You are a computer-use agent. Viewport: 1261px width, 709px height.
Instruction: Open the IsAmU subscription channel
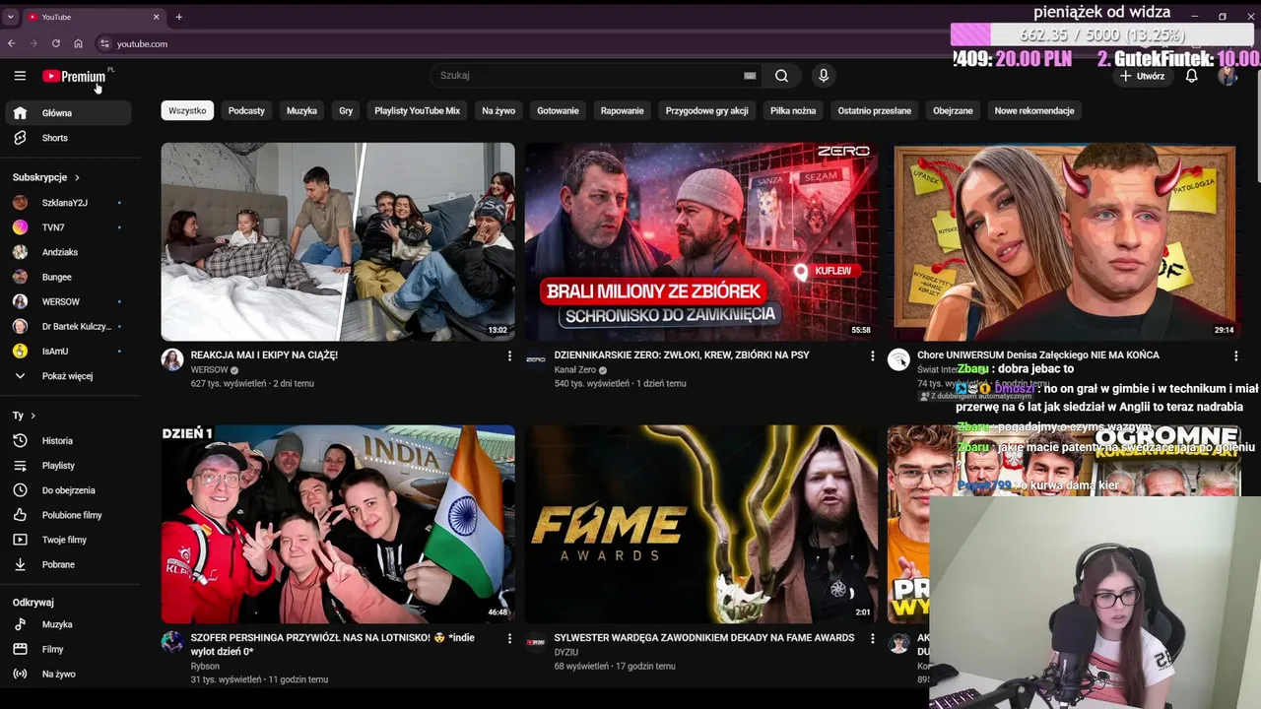pyautogui.click(x=67, y=351)
